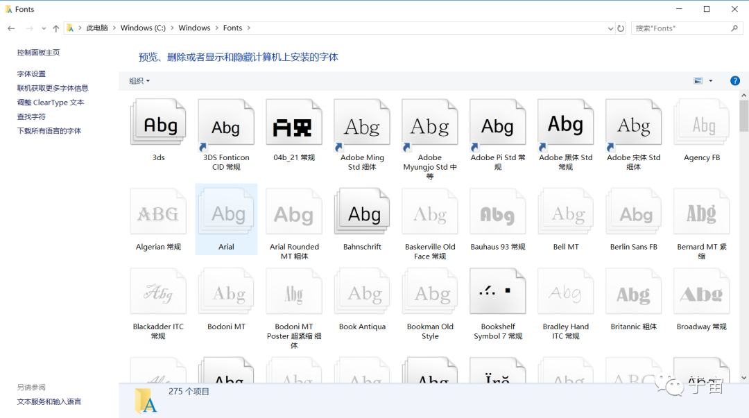The image size is (749, 418).
Task: Select the Bell MT font icon
Action: pyautogui.click(x=566, y=211)
